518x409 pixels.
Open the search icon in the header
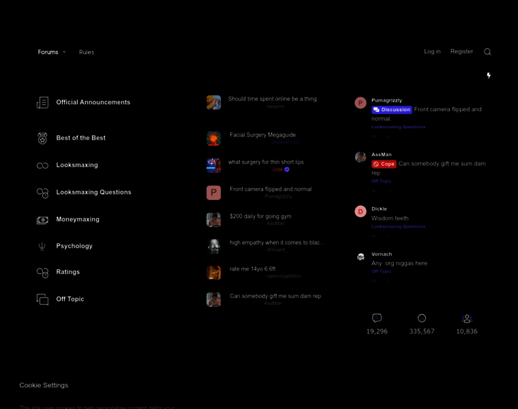pyautogui.click(x=487, y=52)
